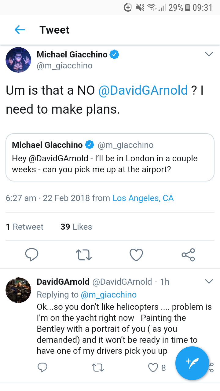Image resolution: width=220 pixels, height=391 pixels.
Task: Open Michael Giacchino's profile picture
Action: (x=18, y=60)
